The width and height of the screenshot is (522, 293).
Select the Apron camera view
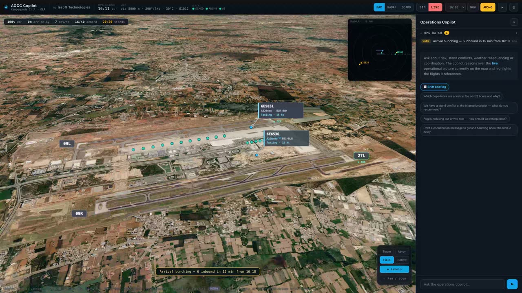[402, 251]
